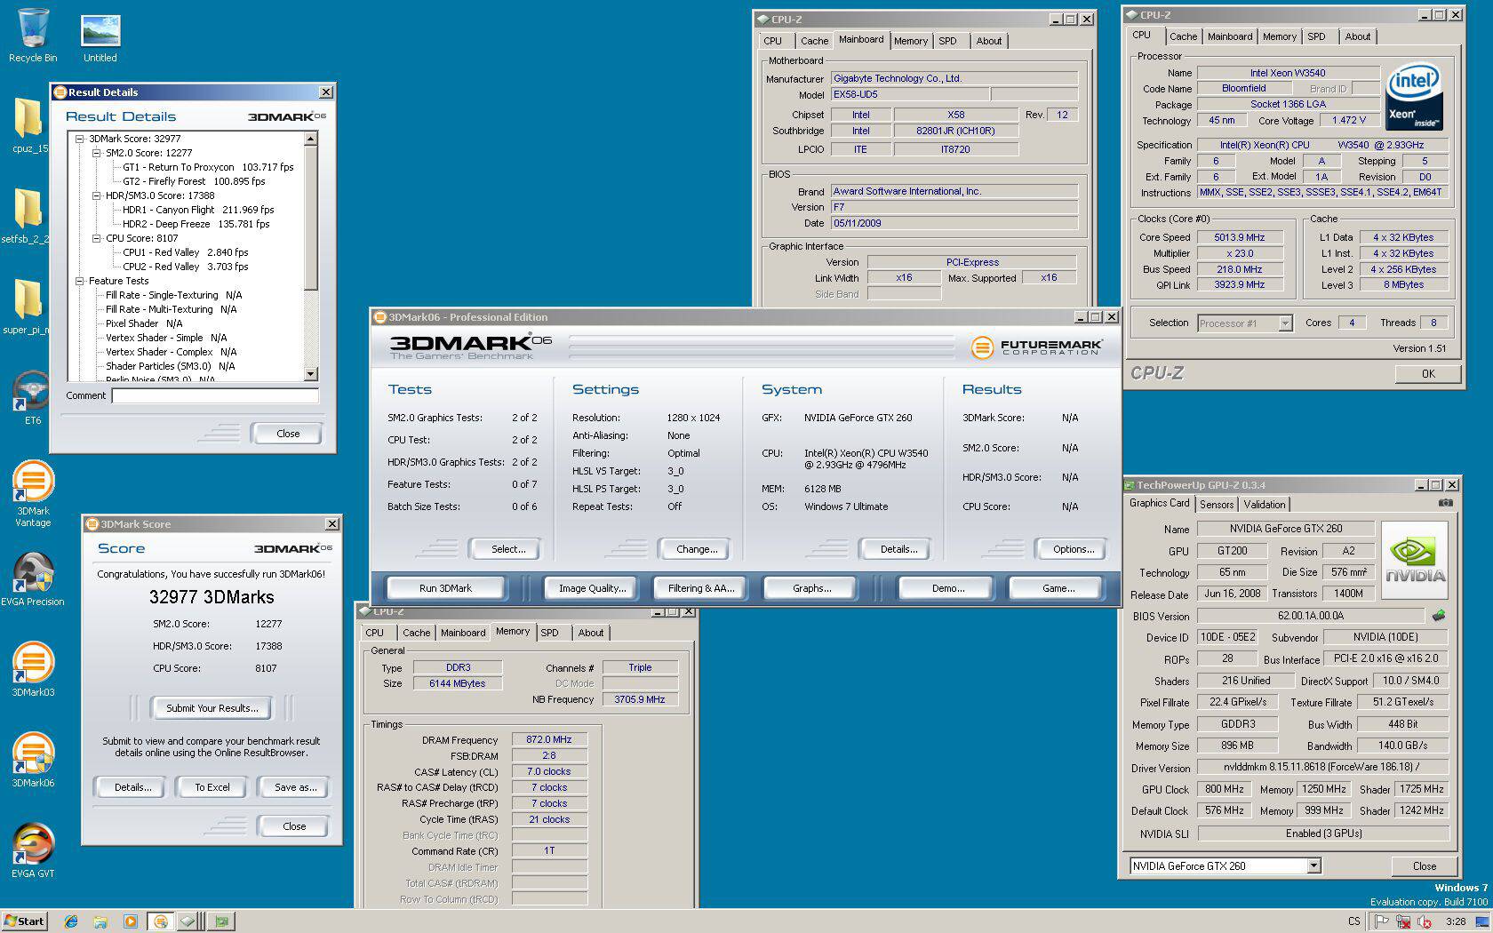Click GPU-Z screenshot camera icon

[x=1446, y=503]
